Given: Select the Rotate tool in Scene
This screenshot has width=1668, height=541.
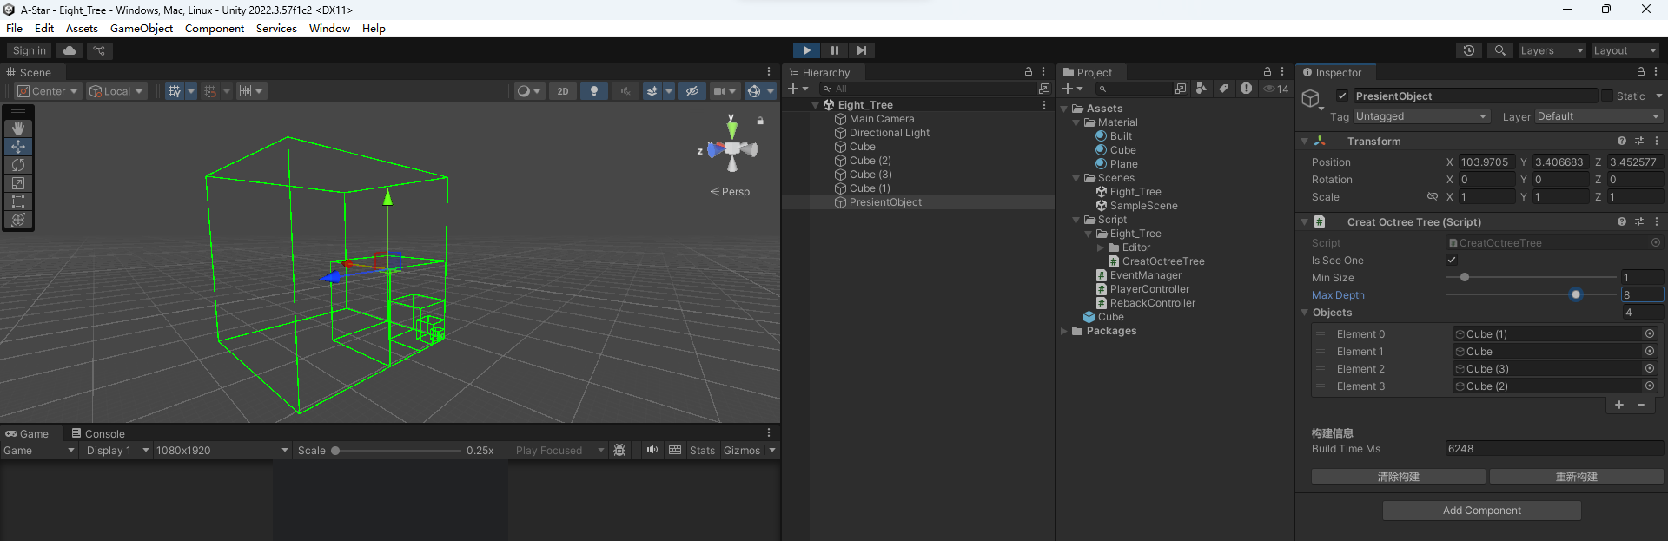Looking at the screenshot, I should pos(18,165).
